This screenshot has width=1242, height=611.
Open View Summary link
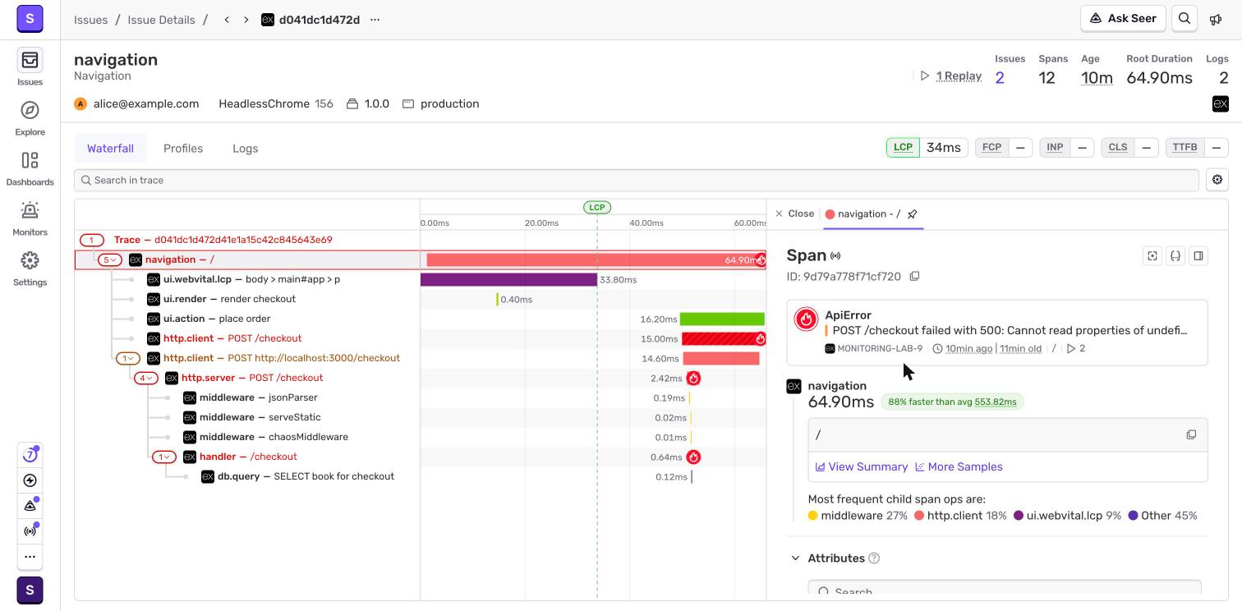coord(861,466)
